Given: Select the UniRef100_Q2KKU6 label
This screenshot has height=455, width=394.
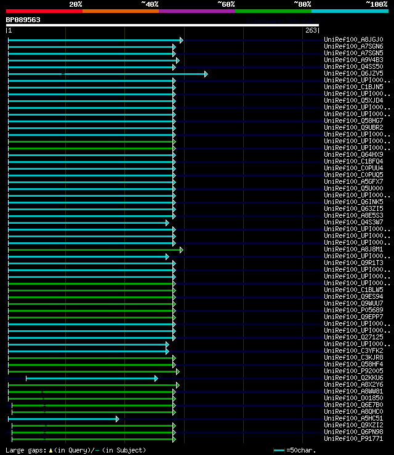Looking at the screenshot, I should tap(353, 378).
